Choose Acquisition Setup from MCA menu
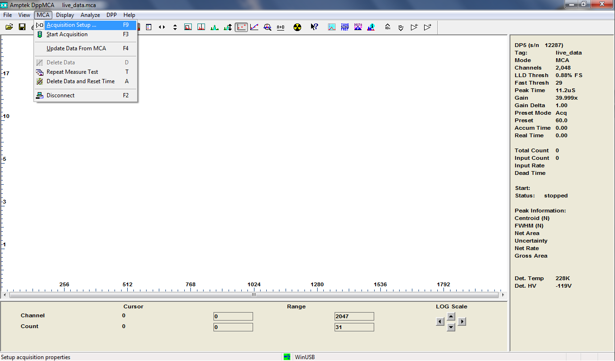The image size is (615, 361). click(x=86, y=25)
